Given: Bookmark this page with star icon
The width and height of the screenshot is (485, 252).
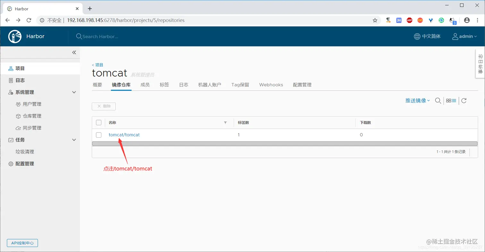Looking at the screenshot, I should click(375, 20).
